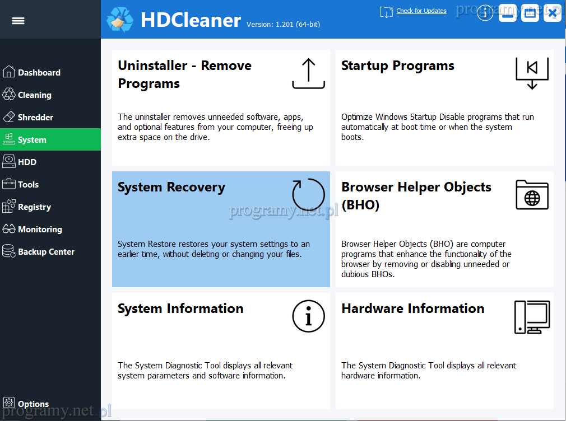Screen dimensions: 566x421
Task: Click the HDCleaner logo icon
Action: pyautogui.click(x=120, y=20)
